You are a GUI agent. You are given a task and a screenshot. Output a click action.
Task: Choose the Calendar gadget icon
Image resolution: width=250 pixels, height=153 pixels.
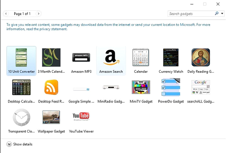tap(141, 57)
